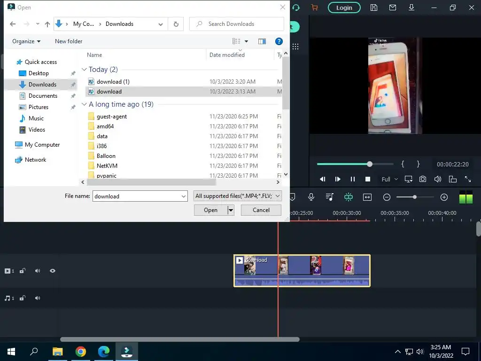Select Desktop in Quick access
The height and width of the screenshot is (361, 481).
point(39,73)
